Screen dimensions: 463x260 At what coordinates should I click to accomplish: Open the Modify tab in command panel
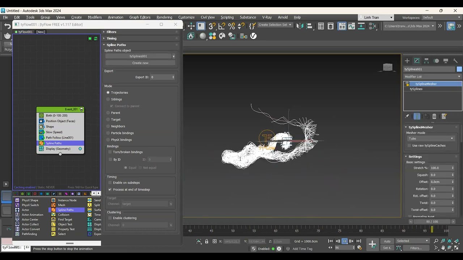[x=417, y=61]
